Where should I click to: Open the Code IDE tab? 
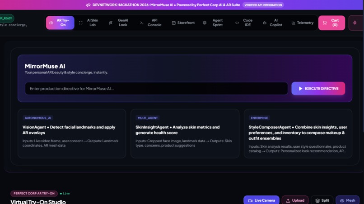[244, 23]
